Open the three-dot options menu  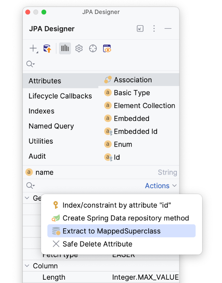154,29
